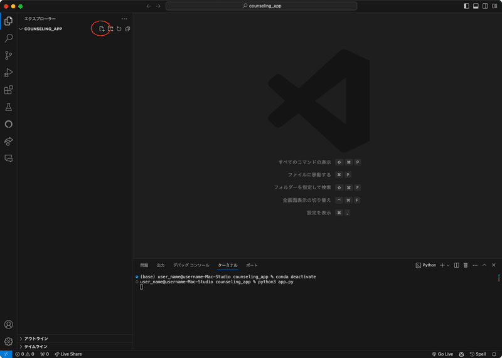Image resolution: width=502 pixels, height=358 pixels.
Task: Create a new folder in COUNSELING_APP
Action: [110, 29]
